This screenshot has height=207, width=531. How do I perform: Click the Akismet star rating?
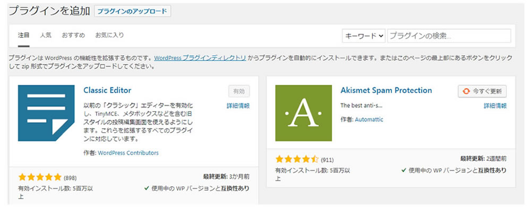click(297, 159)
